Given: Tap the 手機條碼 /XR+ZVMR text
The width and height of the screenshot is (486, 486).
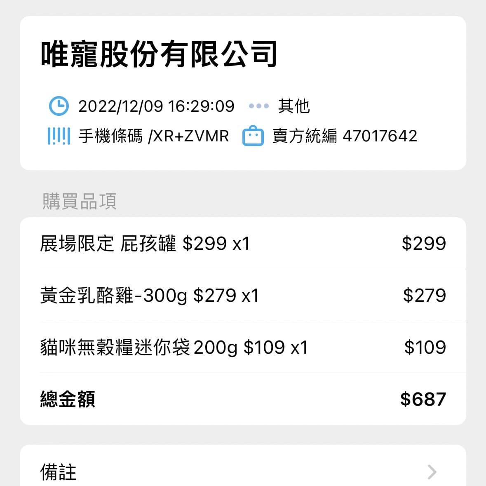Looking at the screenshot, I should (x=153, y=136).
